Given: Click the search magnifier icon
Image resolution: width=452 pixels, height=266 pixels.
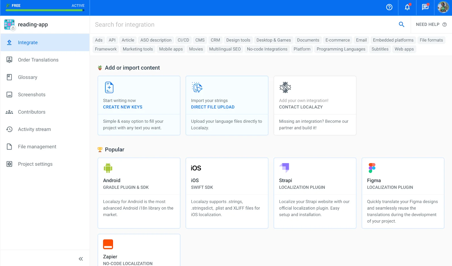Looking at the screenshot, I should (401, 25).
